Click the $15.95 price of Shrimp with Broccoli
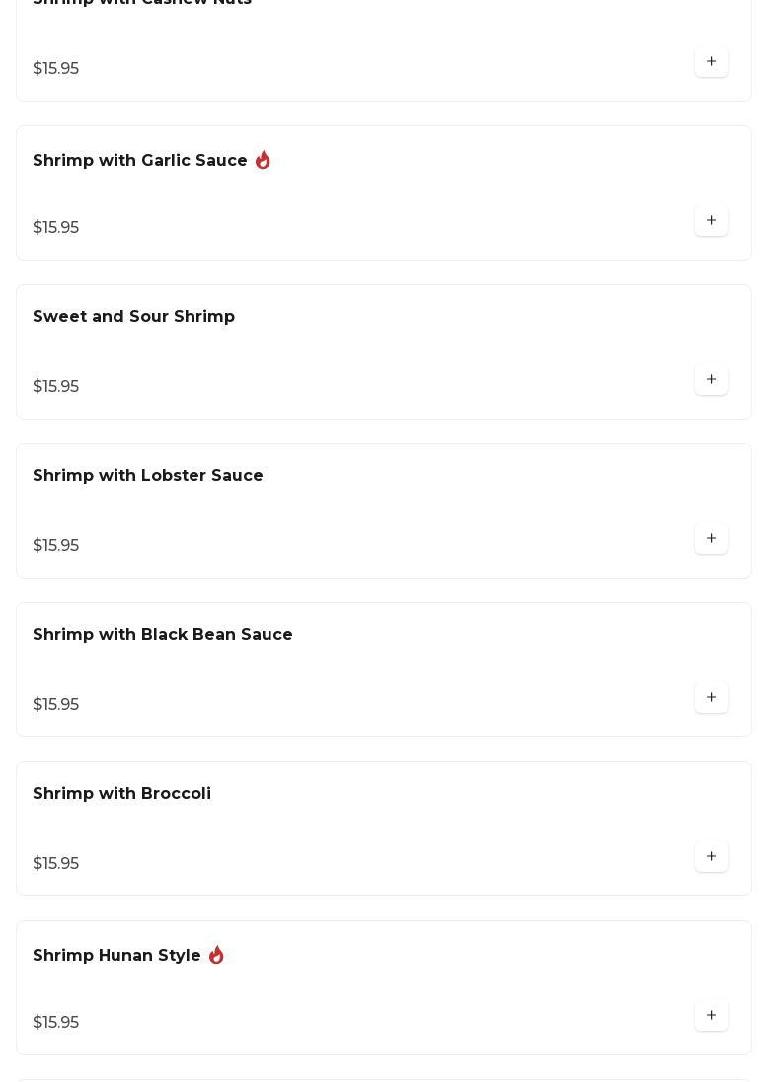The height and width of the screenshot is (1082, 768). coord(56,864)
